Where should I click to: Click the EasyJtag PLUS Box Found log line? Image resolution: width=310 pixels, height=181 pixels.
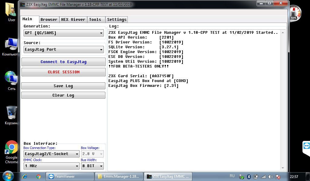point(148,81)
